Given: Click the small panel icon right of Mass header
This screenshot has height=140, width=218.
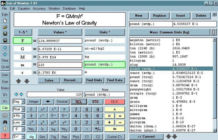Looking at the screenshot, I should click(214, 32).
